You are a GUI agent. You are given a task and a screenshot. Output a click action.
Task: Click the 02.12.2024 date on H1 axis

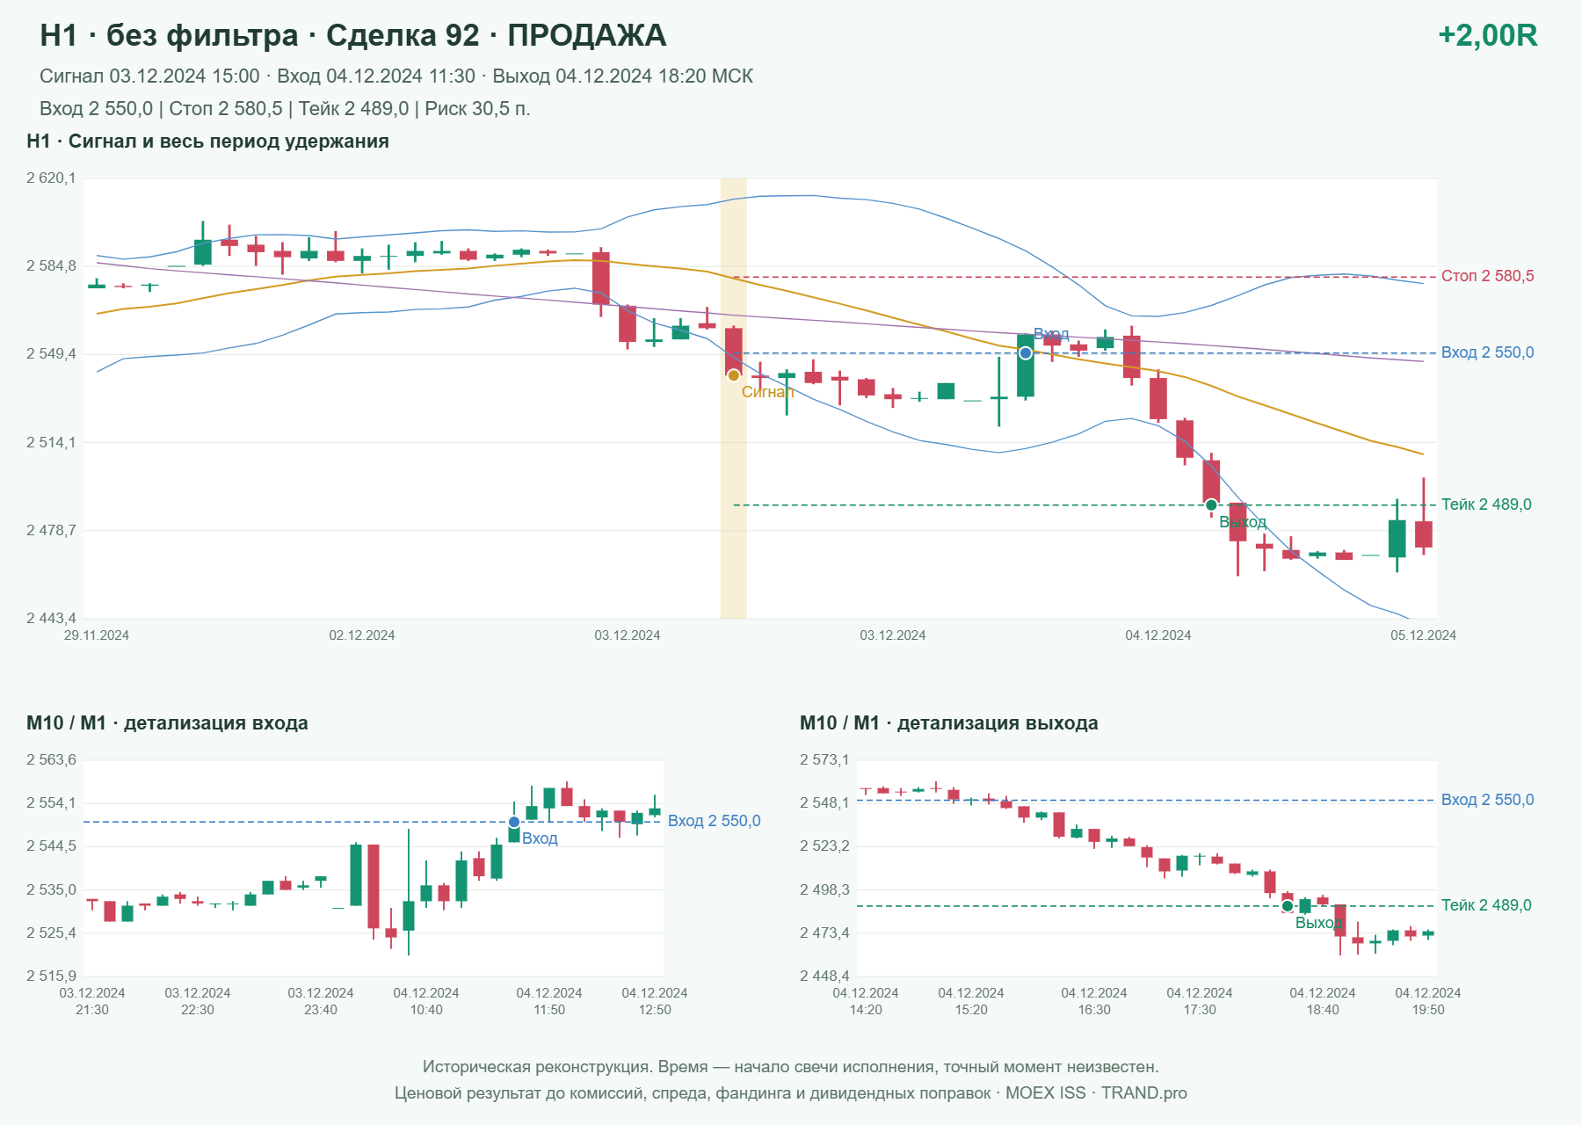(362, 635)
